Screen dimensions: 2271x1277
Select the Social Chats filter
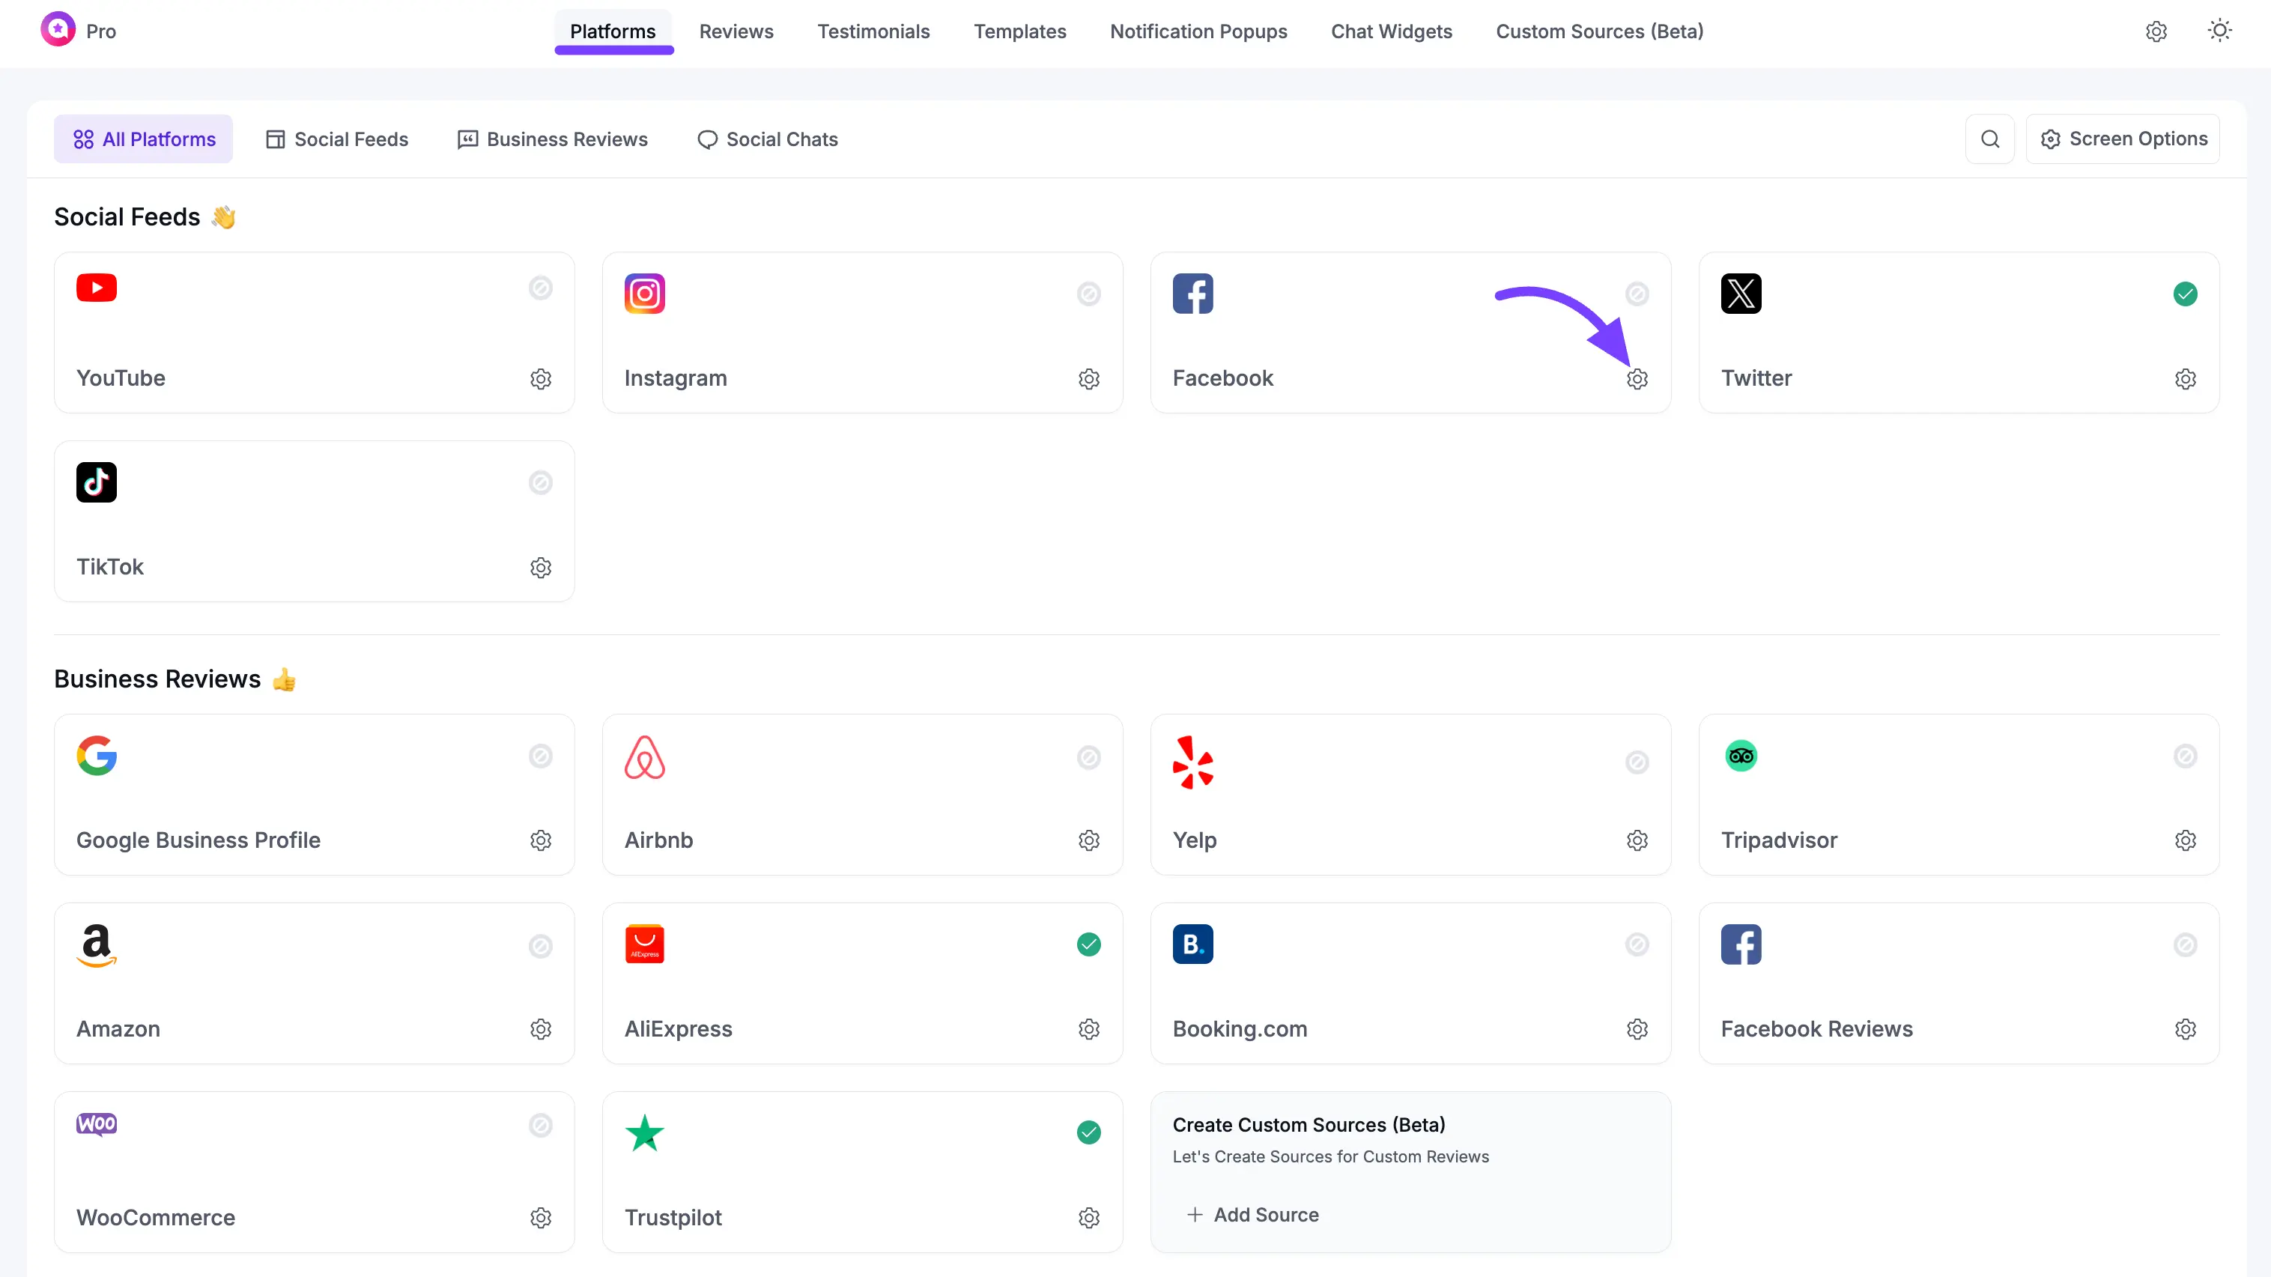click(767, 139)
